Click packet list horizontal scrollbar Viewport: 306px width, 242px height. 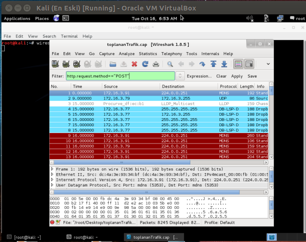122,163
